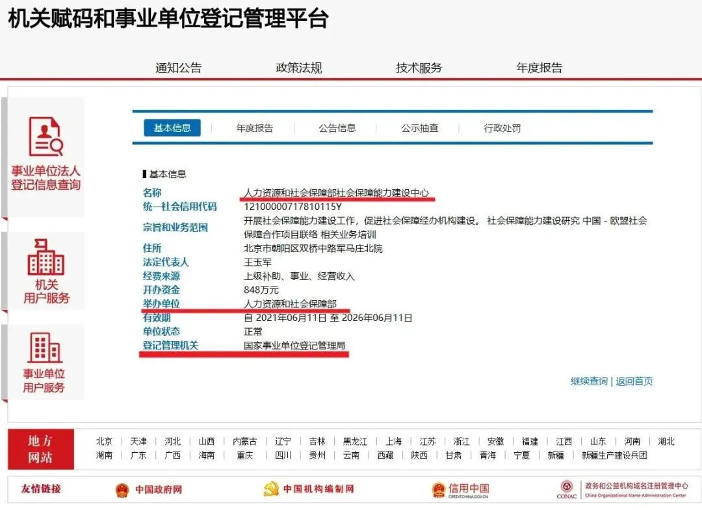Open the 湖北 local site link
The height and width of the screenshot is (510, 702).
(666, 442)
